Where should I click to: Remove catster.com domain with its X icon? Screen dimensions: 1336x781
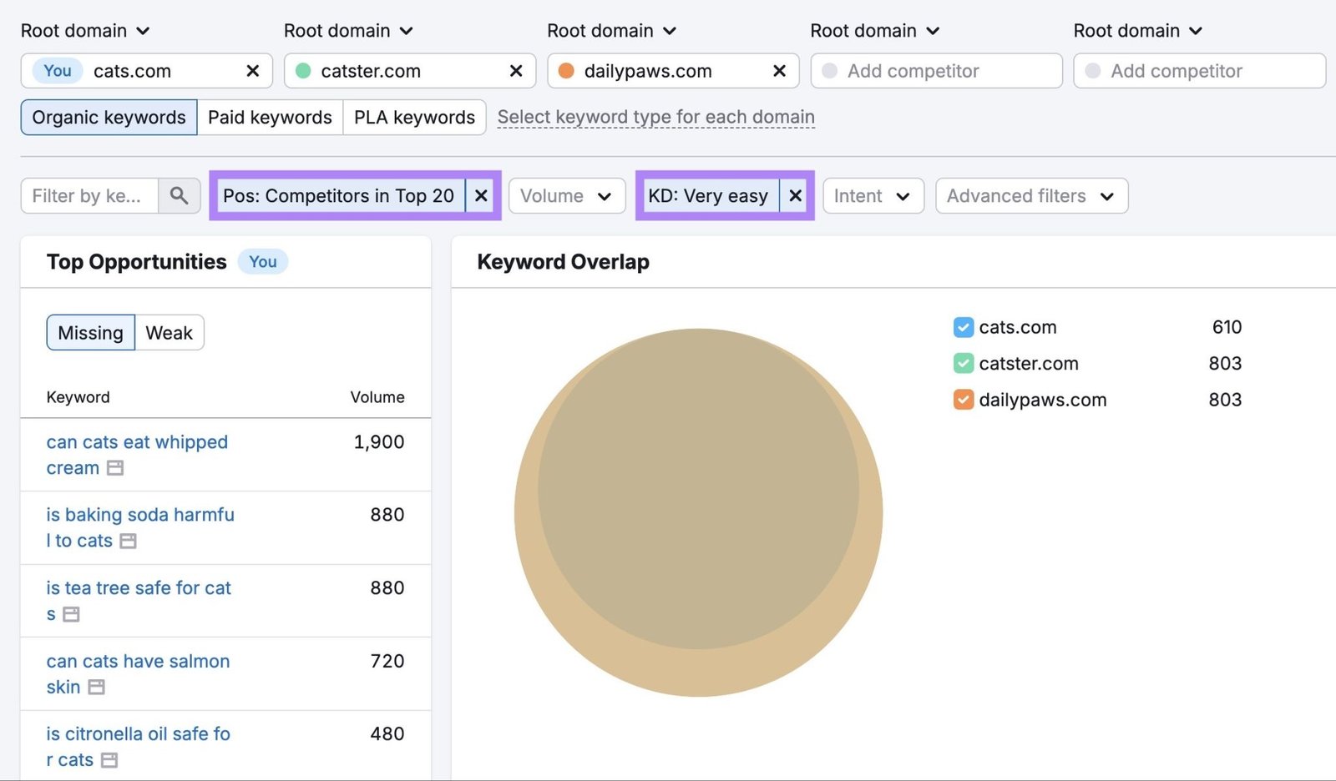[x=516, y=71]
